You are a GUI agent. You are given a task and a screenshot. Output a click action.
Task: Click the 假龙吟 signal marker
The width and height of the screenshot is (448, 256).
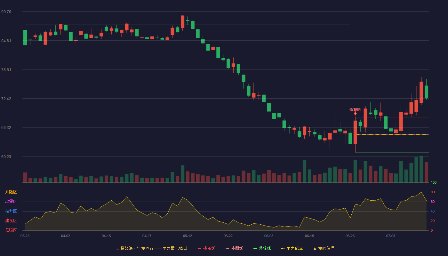355,109
